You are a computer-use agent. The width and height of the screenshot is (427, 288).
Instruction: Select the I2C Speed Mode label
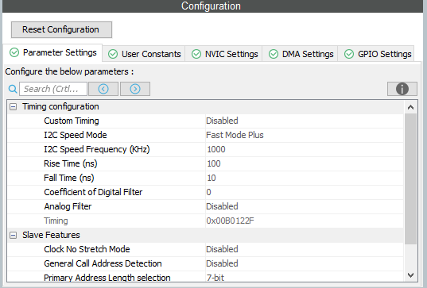coord(76,135)
